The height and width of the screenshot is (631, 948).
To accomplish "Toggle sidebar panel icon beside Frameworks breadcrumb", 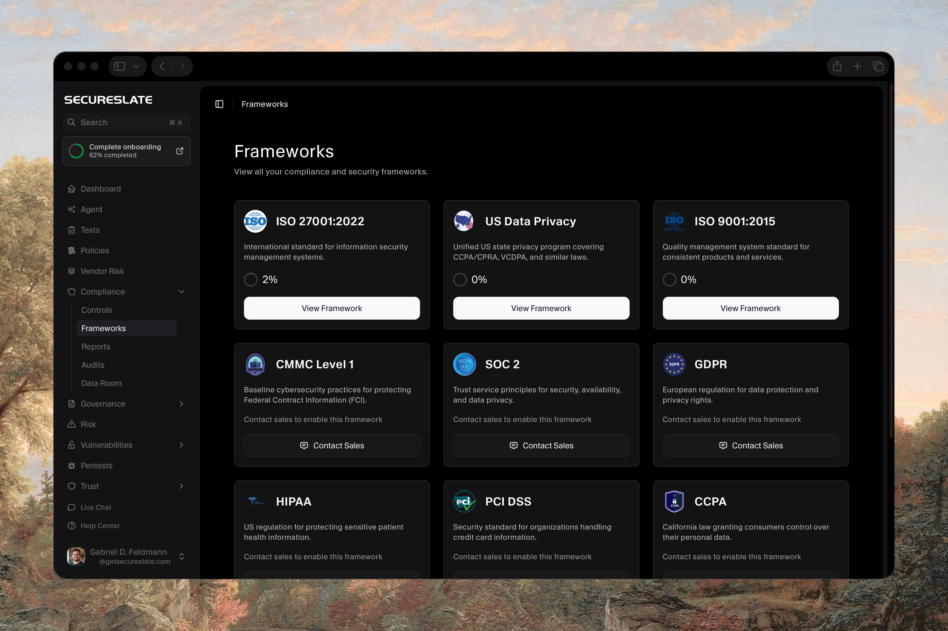I will point(219,104).
